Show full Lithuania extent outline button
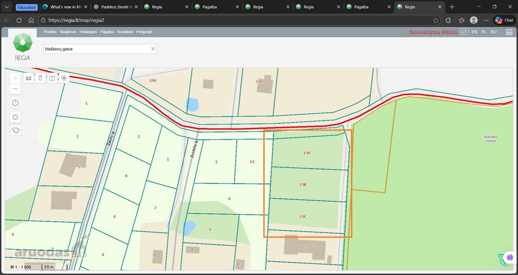The image size is (518, 275). point(16,130)
